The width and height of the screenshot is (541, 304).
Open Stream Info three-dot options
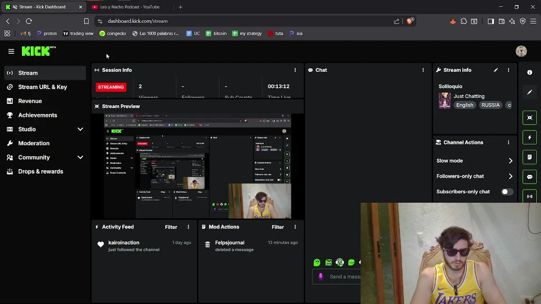508,70
